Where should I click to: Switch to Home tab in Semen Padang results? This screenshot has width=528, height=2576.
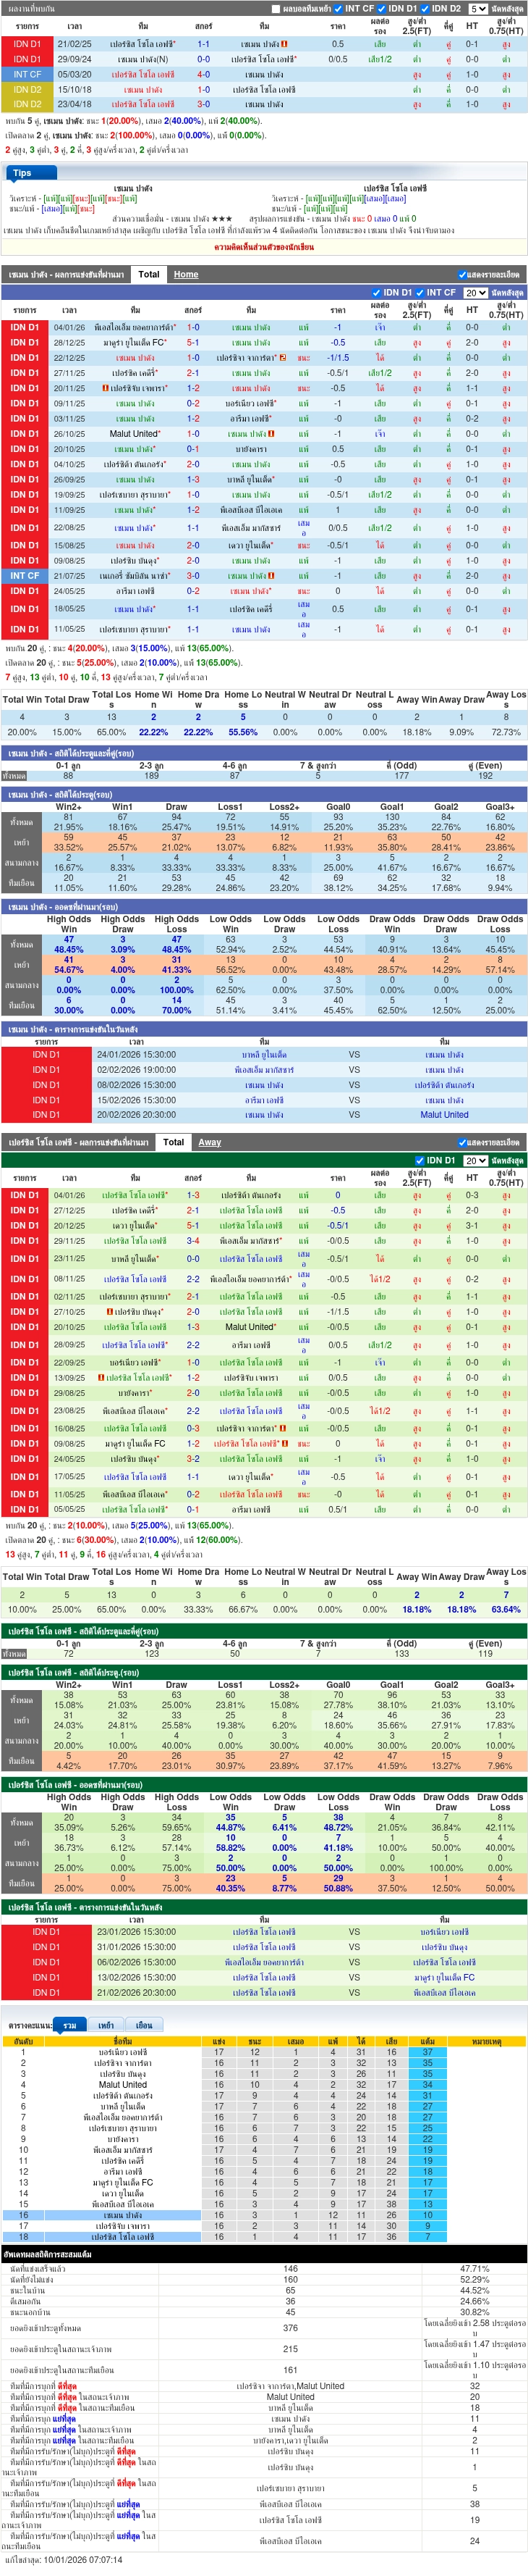tap(186, 274)
